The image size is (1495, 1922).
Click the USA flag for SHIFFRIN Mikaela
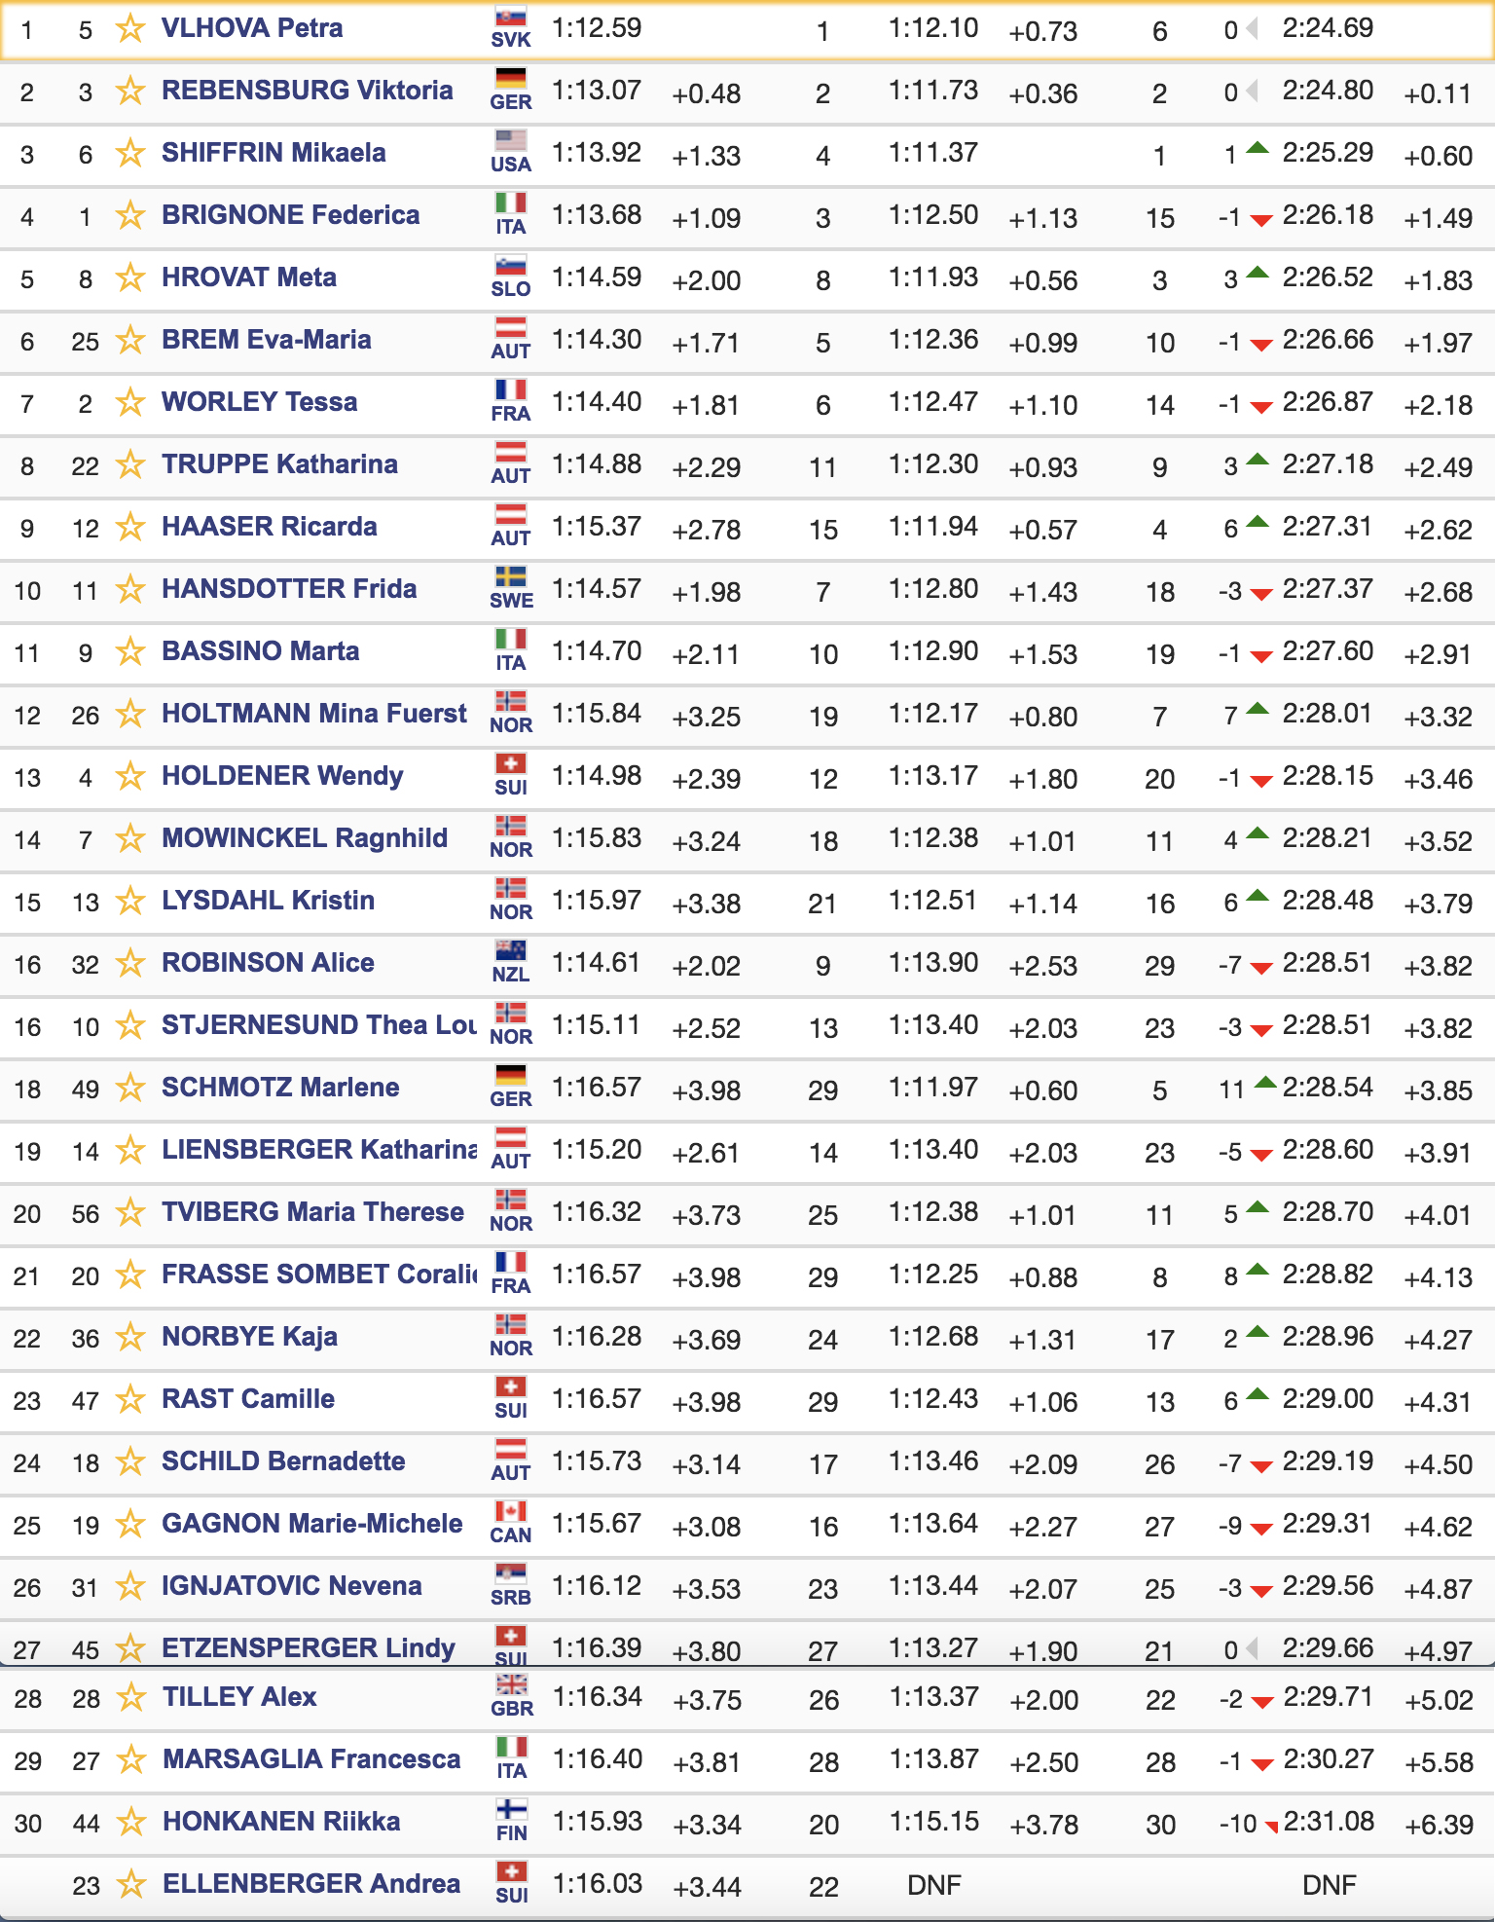click(511, 140)
